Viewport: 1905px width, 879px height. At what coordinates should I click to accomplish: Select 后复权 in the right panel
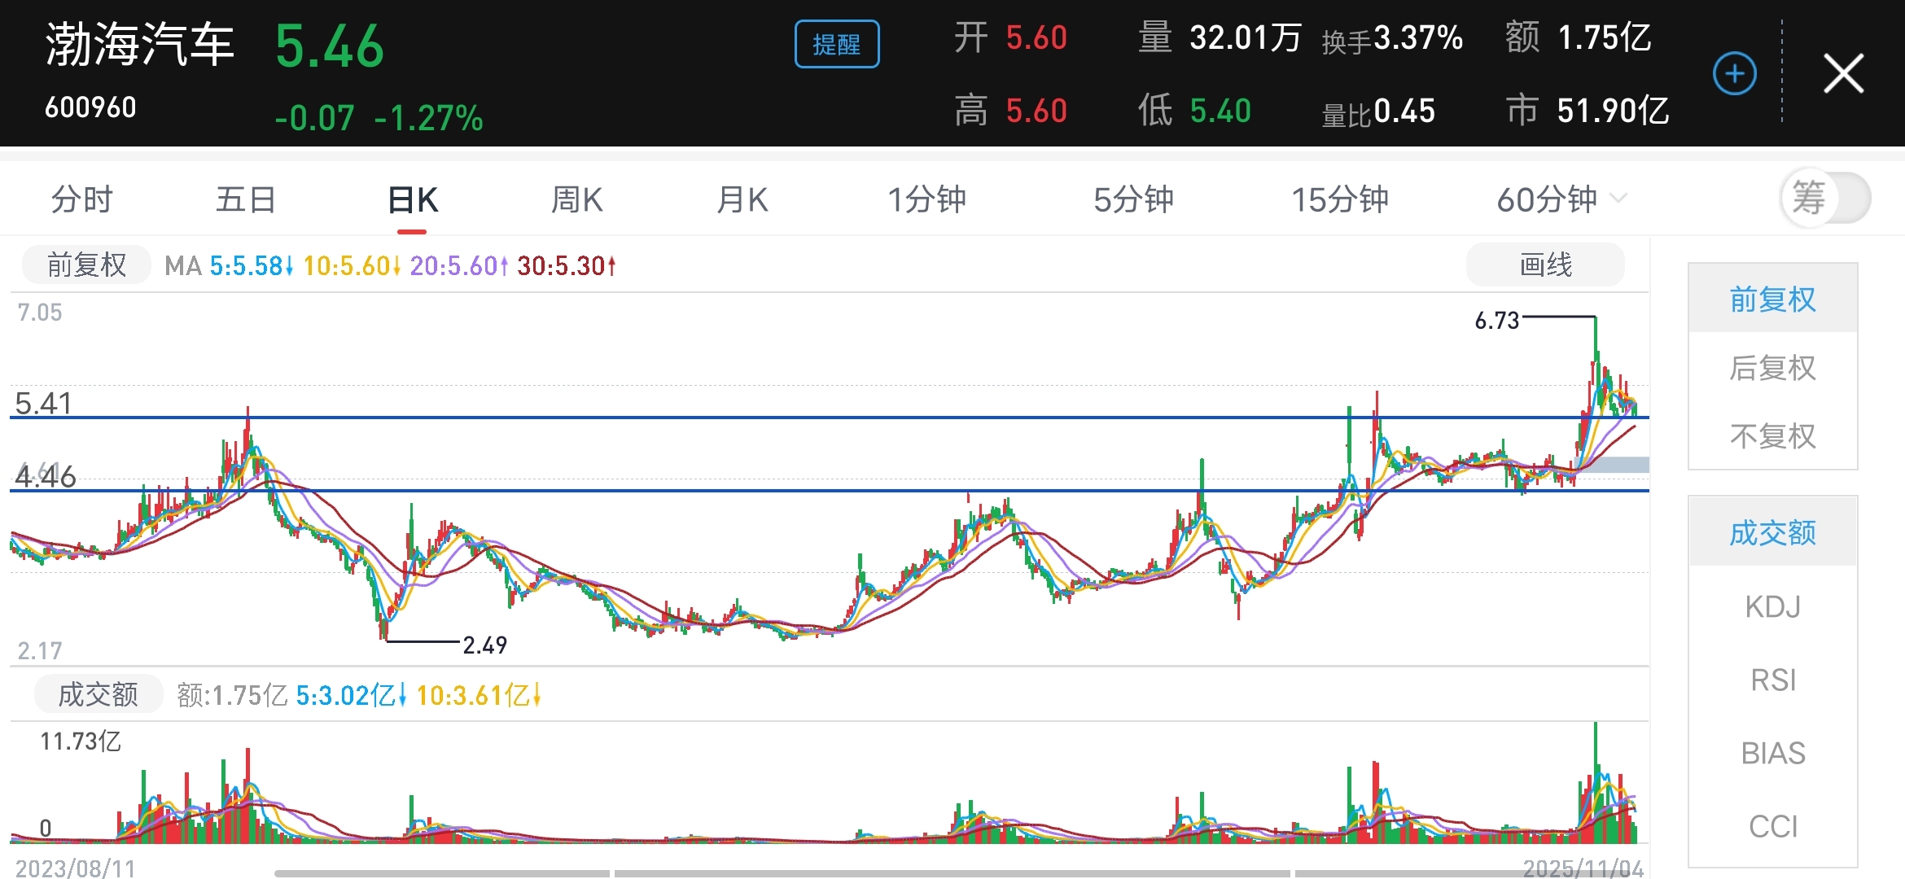pyautogui.click(x=1772, y=368)
